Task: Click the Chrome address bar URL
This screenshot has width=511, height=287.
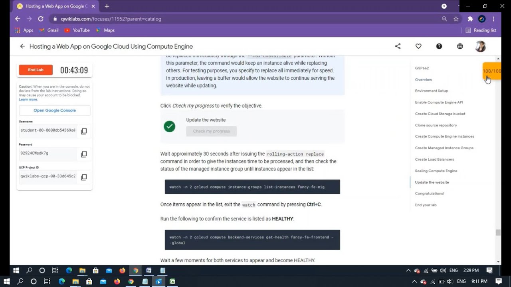Action: [111, 19]
